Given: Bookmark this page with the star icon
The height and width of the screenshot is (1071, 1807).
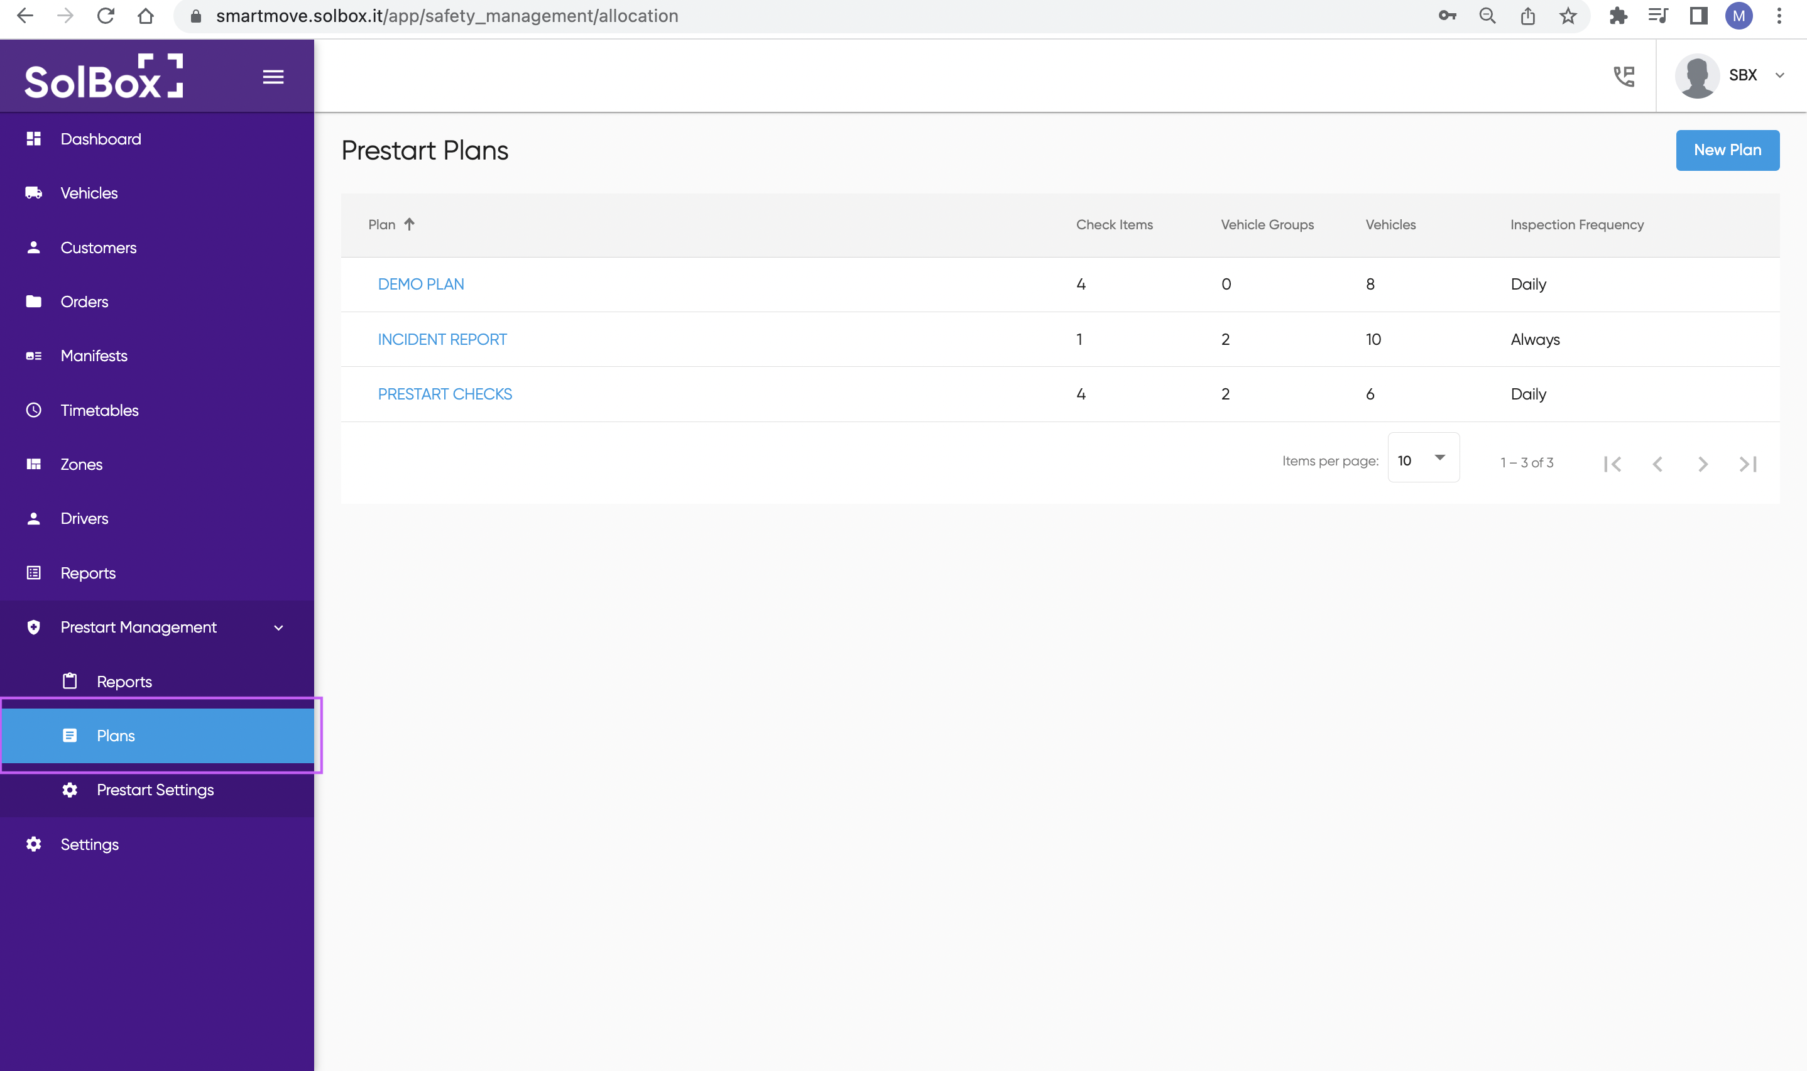Looking at the screenshot, I should point(1568,15).
